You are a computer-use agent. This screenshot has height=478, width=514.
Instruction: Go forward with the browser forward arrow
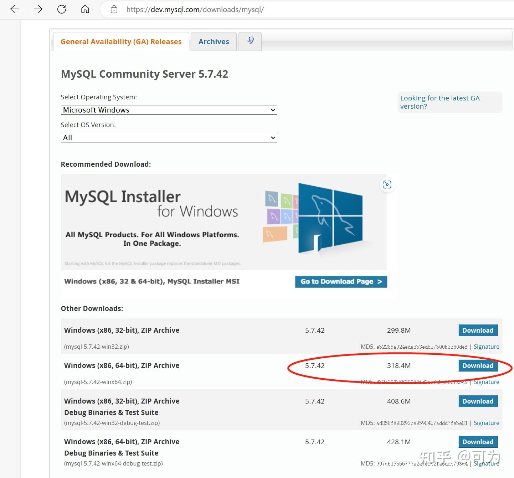pos(38,9)
